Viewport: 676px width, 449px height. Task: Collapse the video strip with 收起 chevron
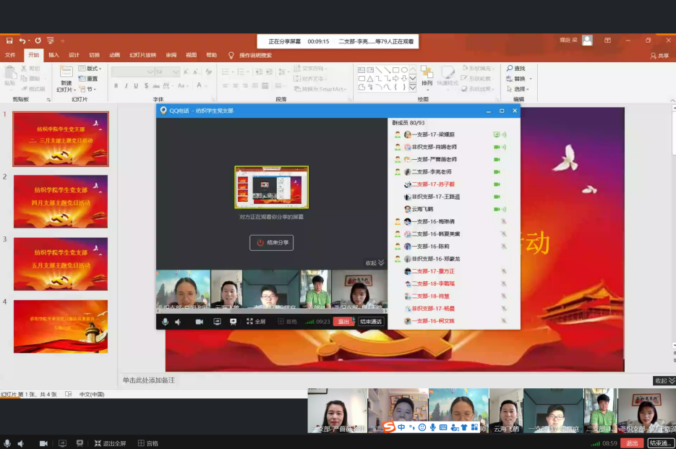coord(376,263)
